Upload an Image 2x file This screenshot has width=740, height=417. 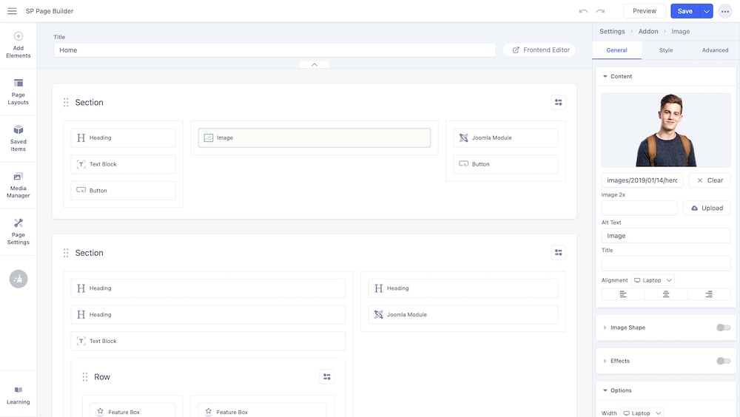pyautogui.click(x=707, y=208)
